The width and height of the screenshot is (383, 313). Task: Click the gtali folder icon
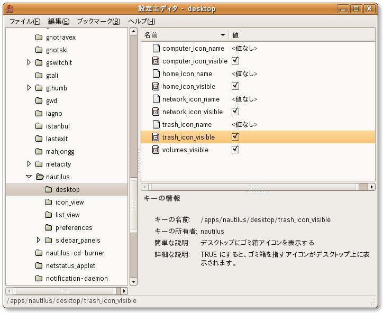39,75
